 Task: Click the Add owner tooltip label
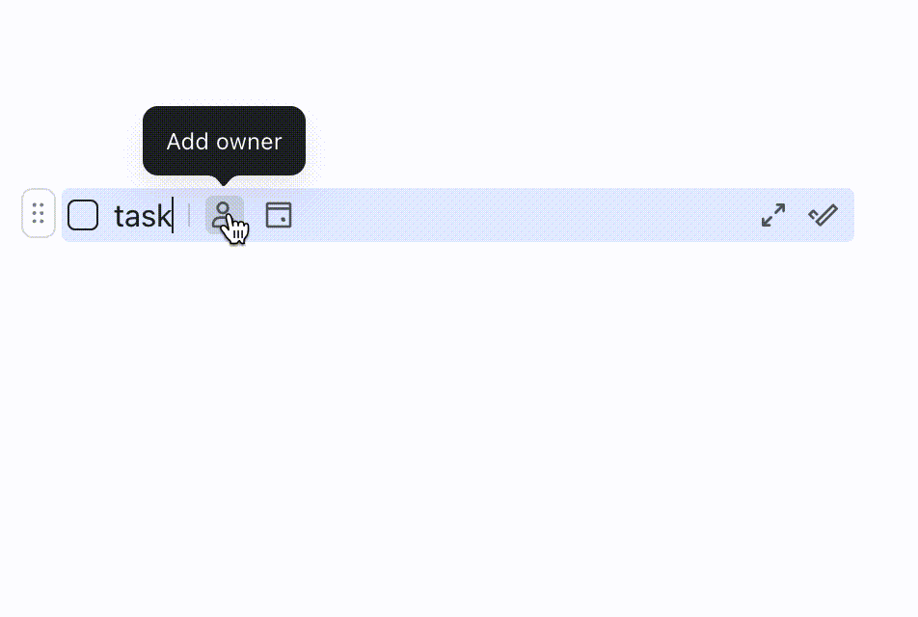(224, 141)
